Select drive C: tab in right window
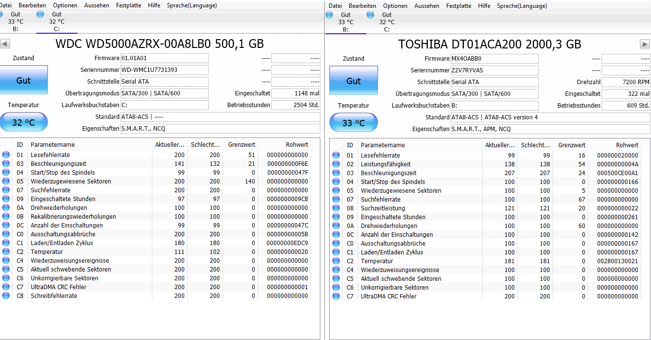 [386, 22]
